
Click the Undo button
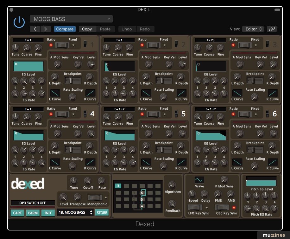[x=127, y=29]
